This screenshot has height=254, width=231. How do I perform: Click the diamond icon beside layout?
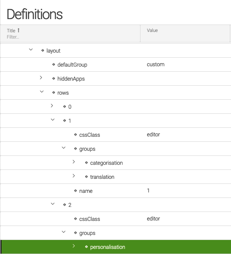pos(43,51)
